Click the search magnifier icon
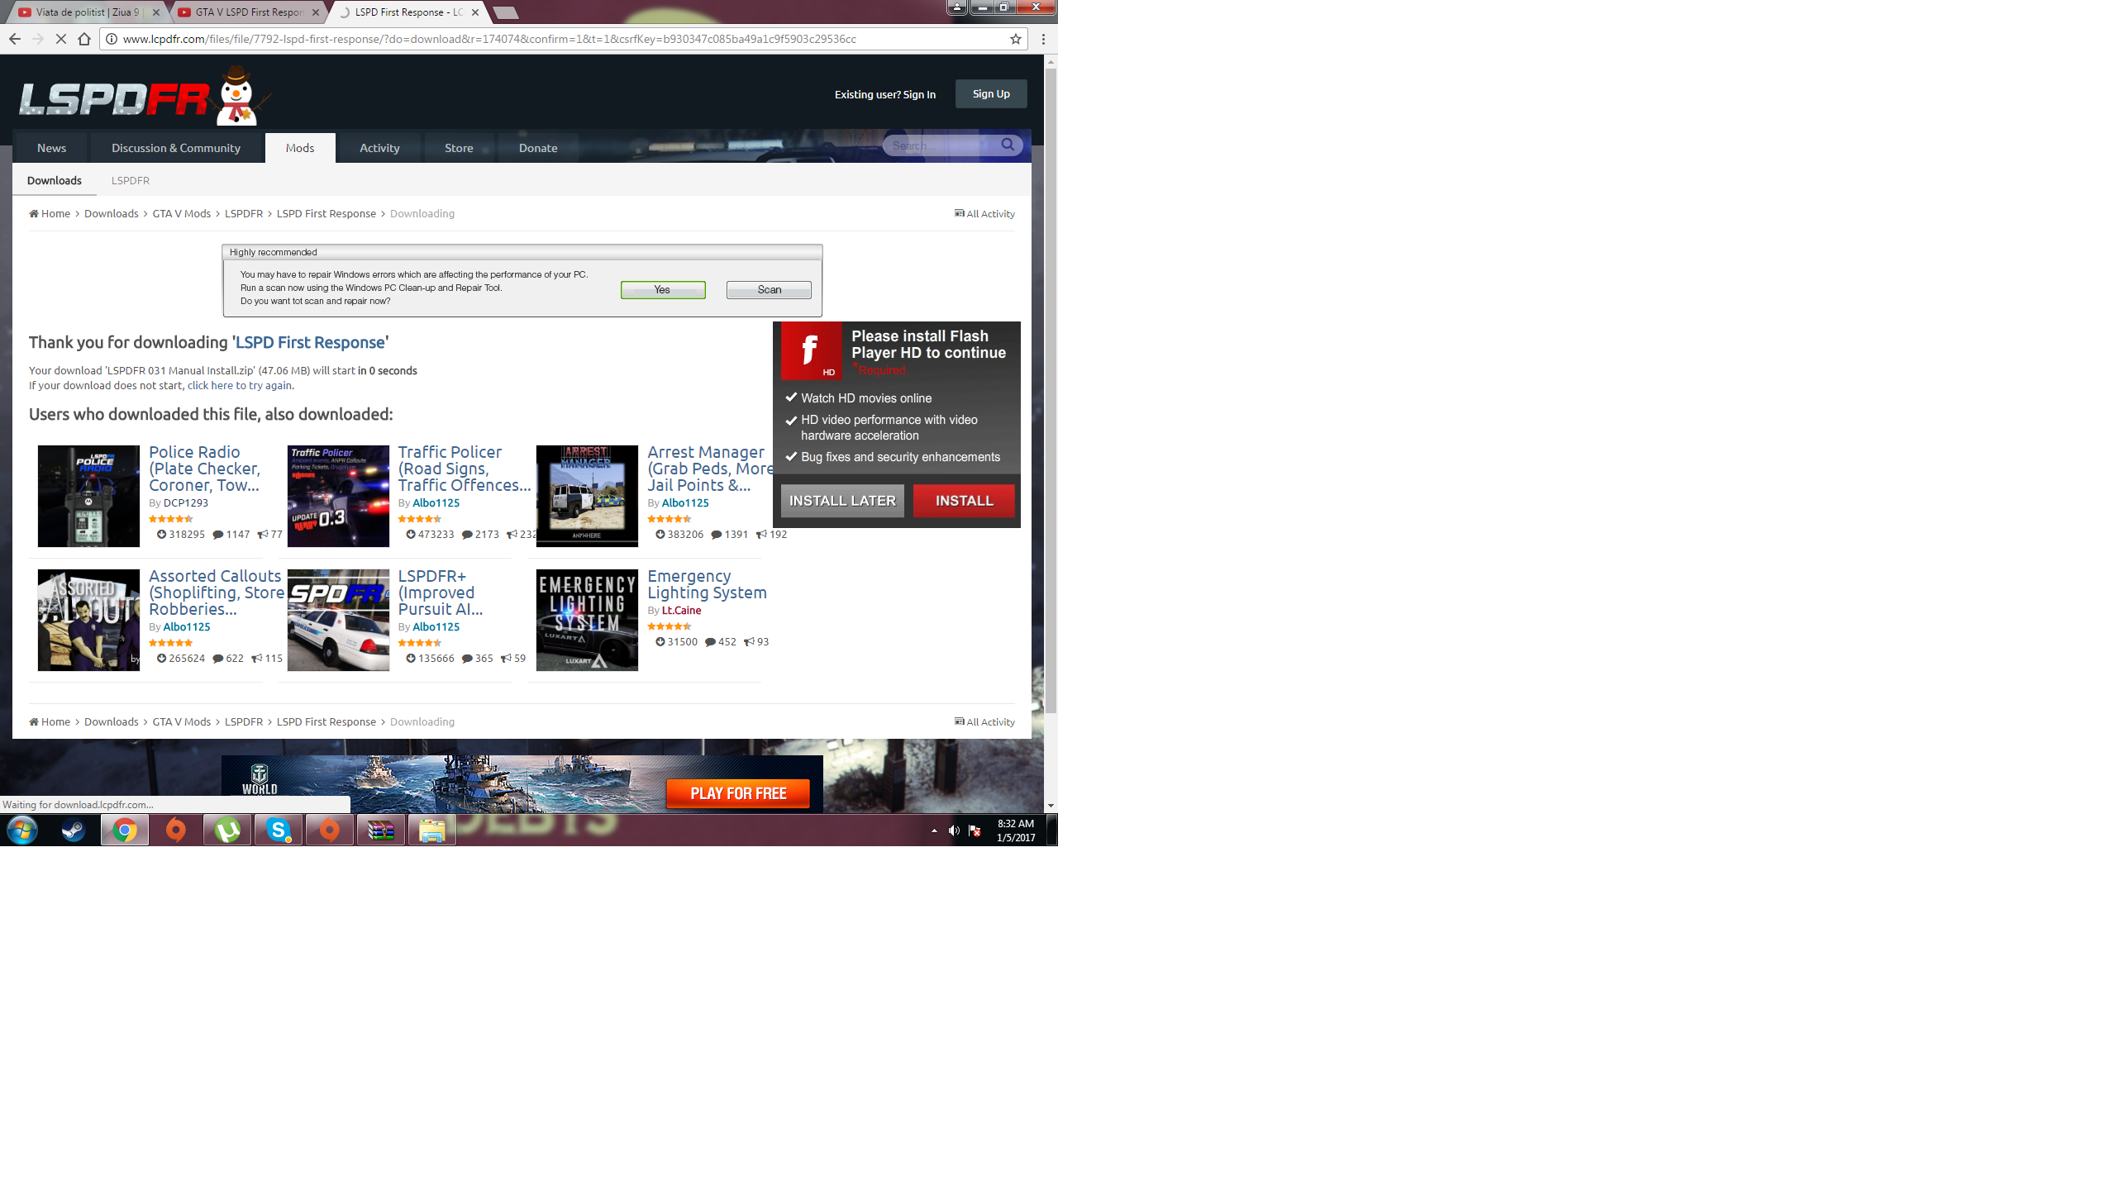This screenshot has width=2116, height=1190. click(1007, 145)
